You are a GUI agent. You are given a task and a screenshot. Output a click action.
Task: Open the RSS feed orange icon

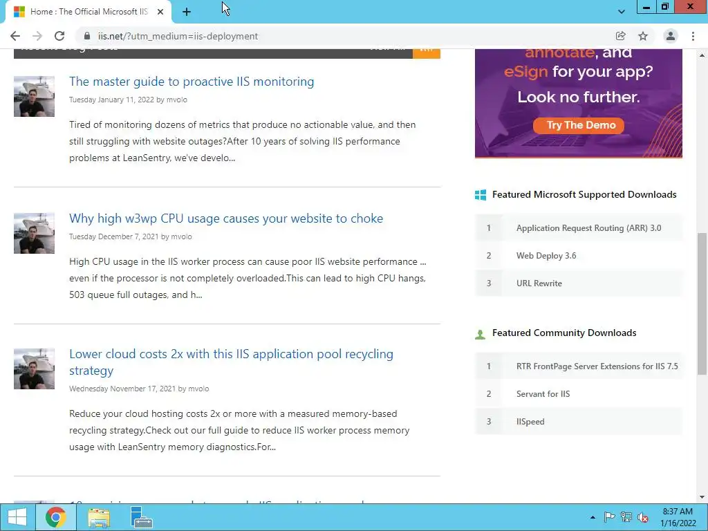point(426,53)
